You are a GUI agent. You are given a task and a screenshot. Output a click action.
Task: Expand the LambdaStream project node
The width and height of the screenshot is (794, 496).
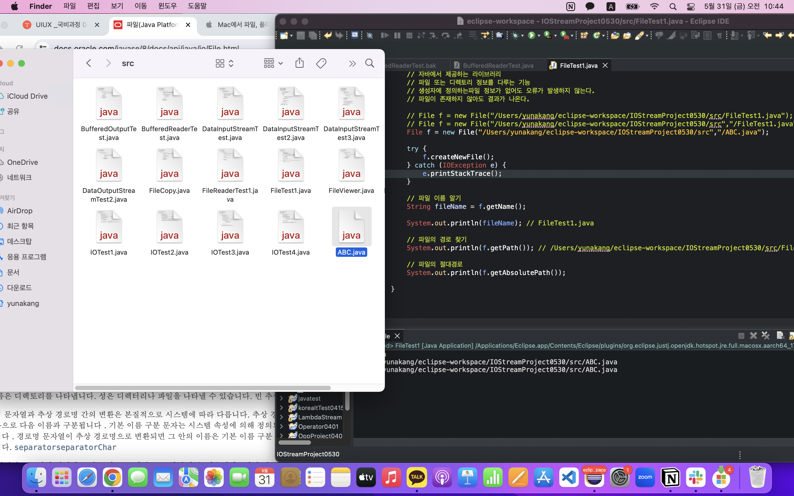pos(281,417)
